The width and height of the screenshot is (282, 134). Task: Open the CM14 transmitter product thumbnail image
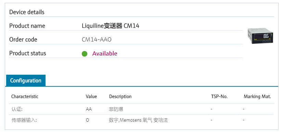tap(260, 36)
